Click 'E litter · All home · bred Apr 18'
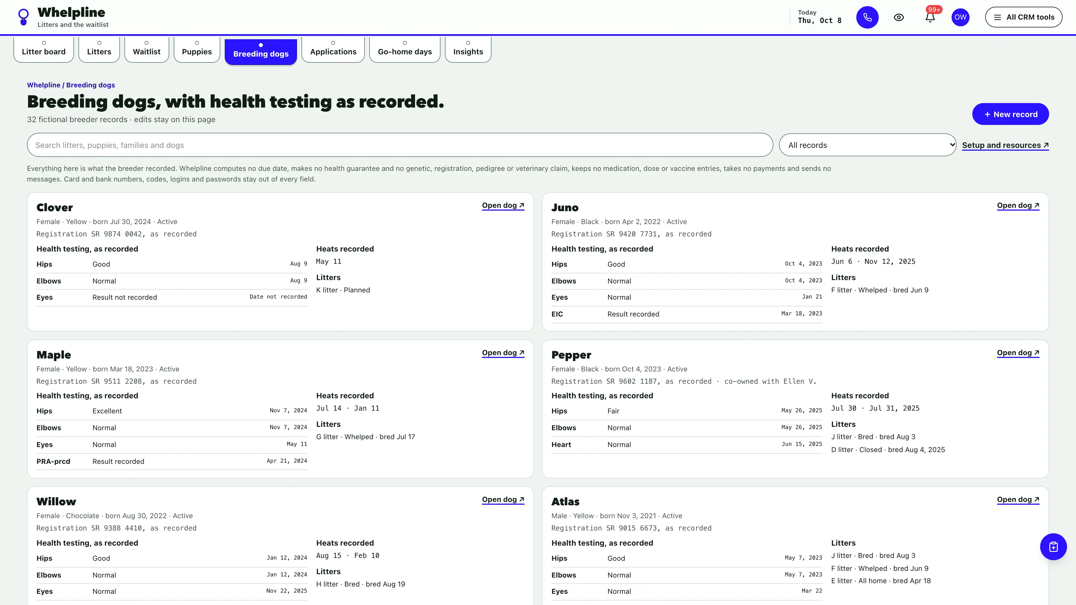 point(881,581)
